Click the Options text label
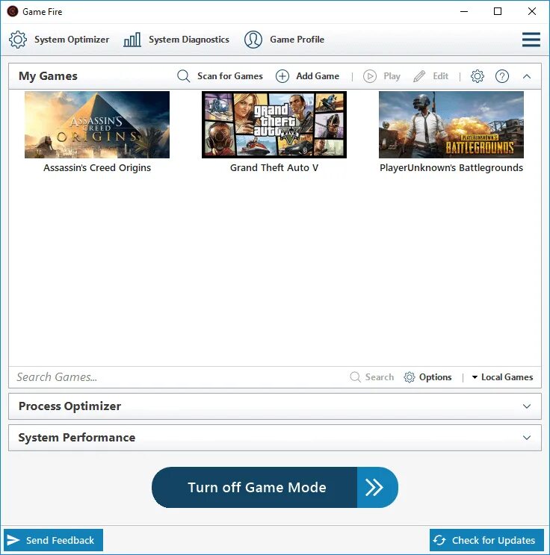Image resolution: width=550 pixels, height=555 pixels. [x=435, y=377]
